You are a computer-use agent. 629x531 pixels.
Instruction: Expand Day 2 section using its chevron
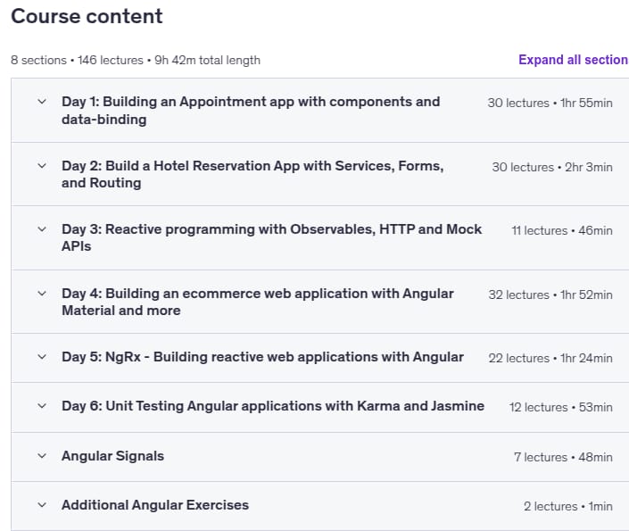coord(42,166)
